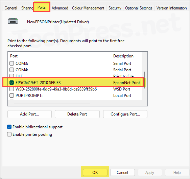Image resolution: width=190 pixels, height=179 pixels.
Task: Click the printer icon beside NewEPSONPrinter
Action: click(x=13, y=21)
